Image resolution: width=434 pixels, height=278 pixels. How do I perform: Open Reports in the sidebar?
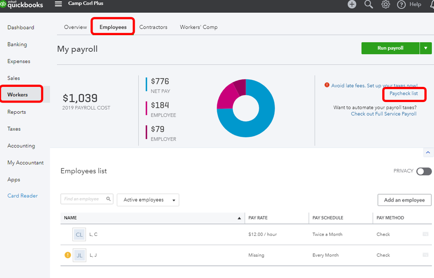pos(17,112)
